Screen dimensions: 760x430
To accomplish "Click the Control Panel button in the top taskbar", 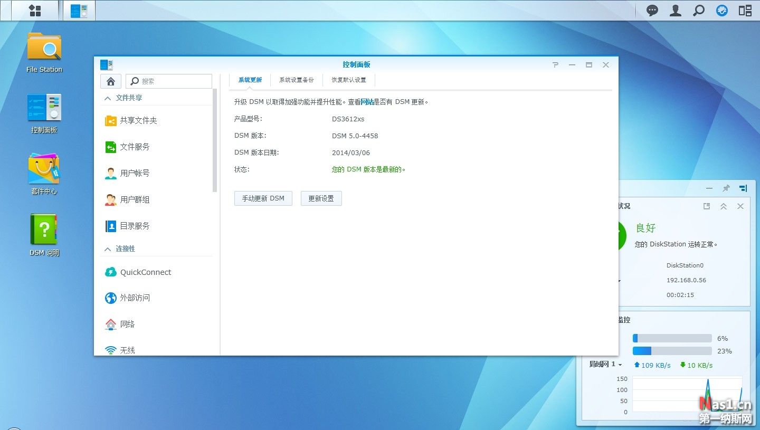I will (x=79, y=11).
